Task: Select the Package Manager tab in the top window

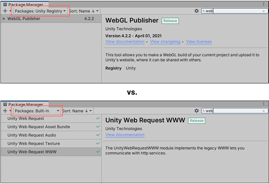Action: 25,5
